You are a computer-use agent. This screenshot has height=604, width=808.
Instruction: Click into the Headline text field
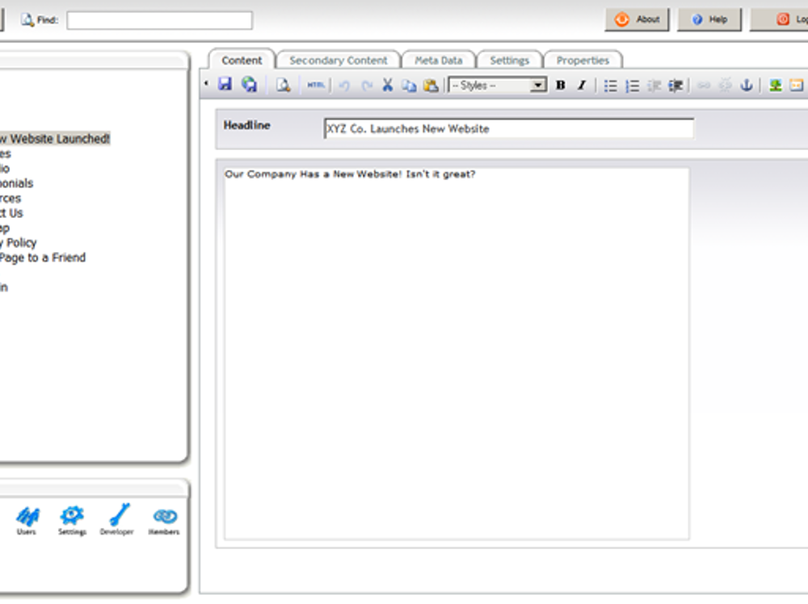(x=508, y=128)
